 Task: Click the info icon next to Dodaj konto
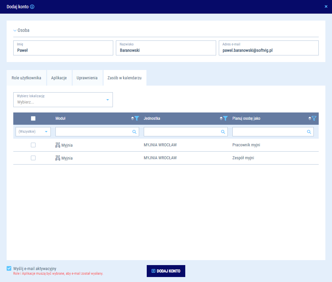32,7
